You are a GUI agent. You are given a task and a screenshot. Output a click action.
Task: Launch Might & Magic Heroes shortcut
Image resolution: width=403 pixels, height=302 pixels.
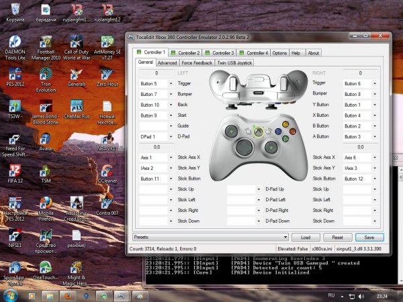coord(77,274)
